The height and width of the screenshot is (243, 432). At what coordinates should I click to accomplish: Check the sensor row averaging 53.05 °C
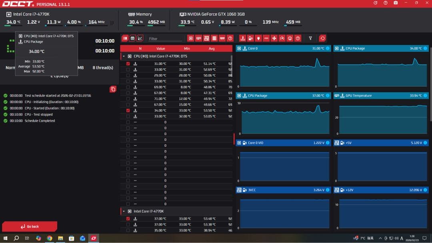(128, 116)
